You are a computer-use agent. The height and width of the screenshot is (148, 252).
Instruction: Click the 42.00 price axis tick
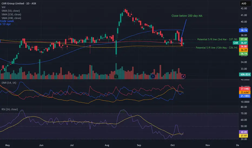(244, 8)
